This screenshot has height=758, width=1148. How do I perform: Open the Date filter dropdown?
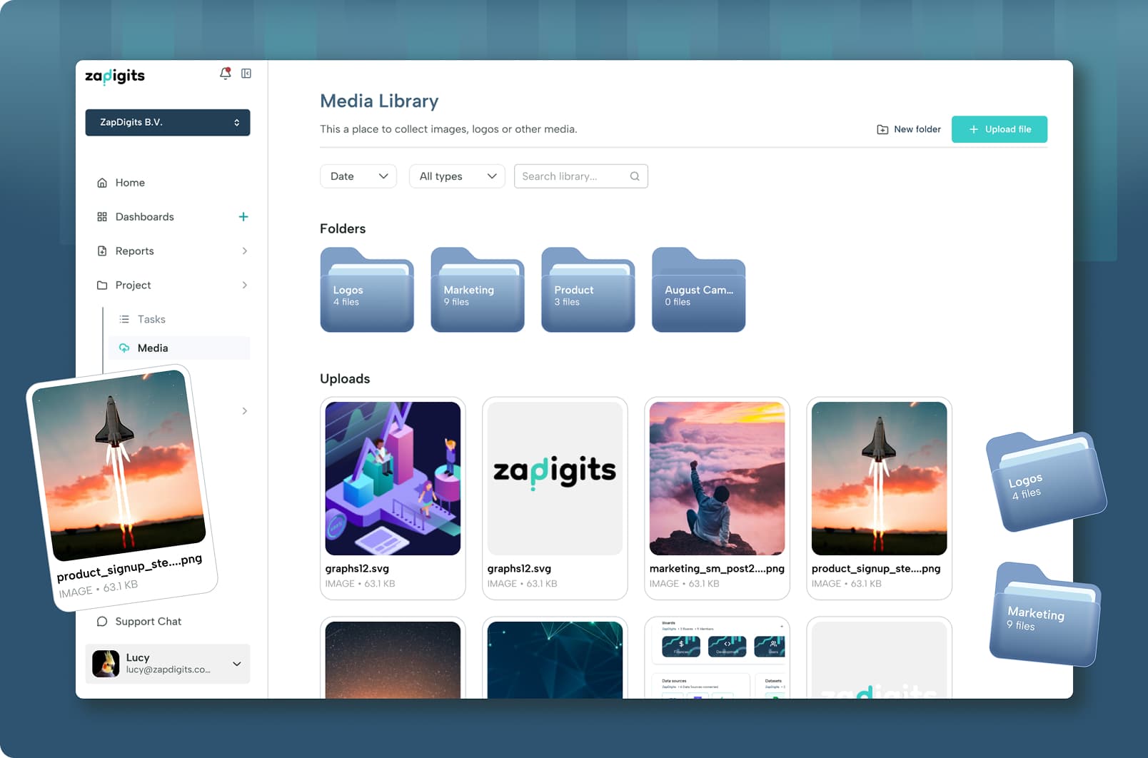pos(358,176)
